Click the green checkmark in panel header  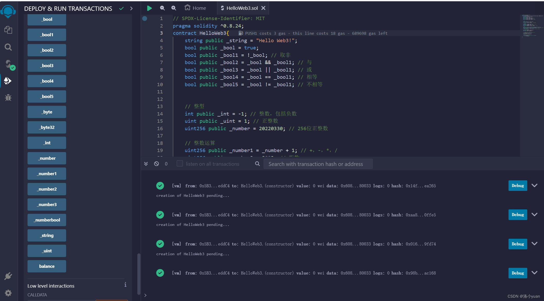pos(121,8)
